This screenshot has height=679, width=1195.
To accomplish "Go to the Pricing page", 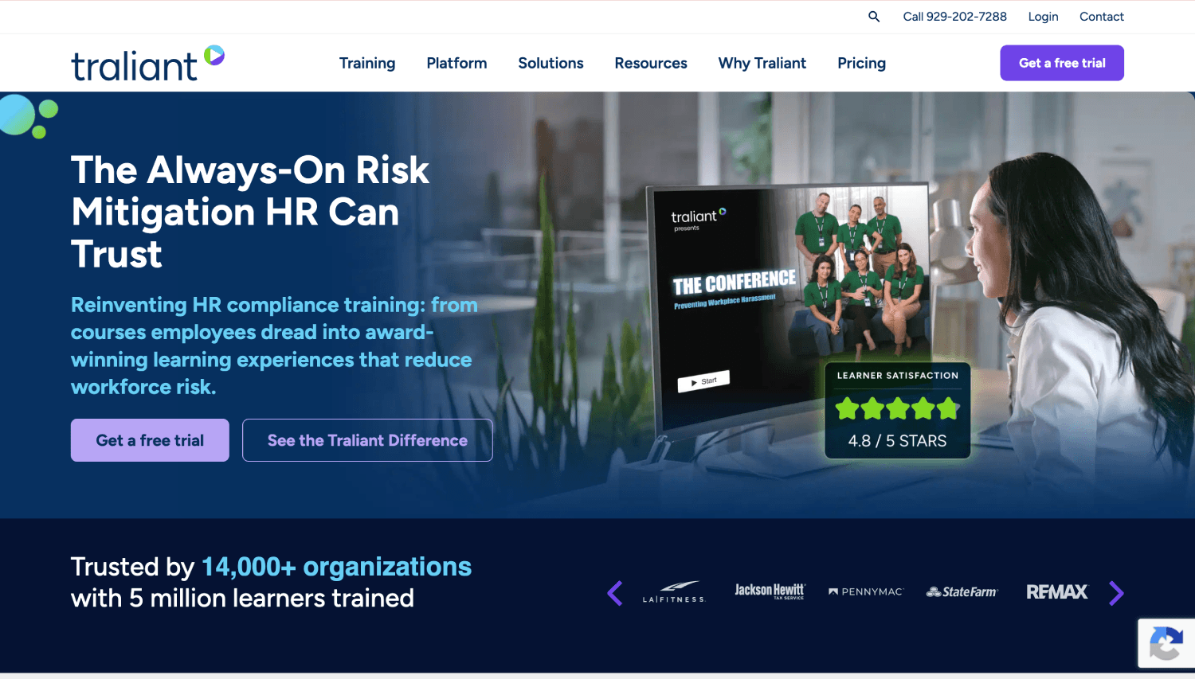I will [861, 63].
